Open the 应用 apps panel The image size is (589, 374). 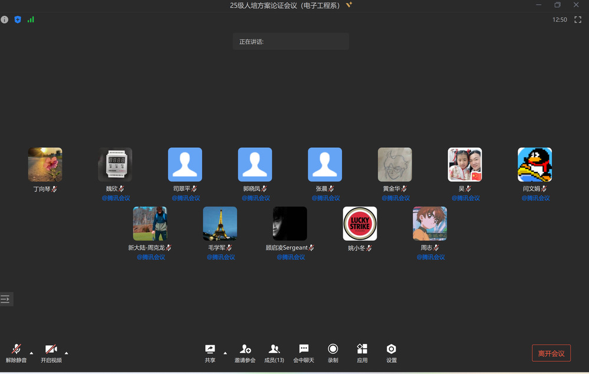coord(362,352)
